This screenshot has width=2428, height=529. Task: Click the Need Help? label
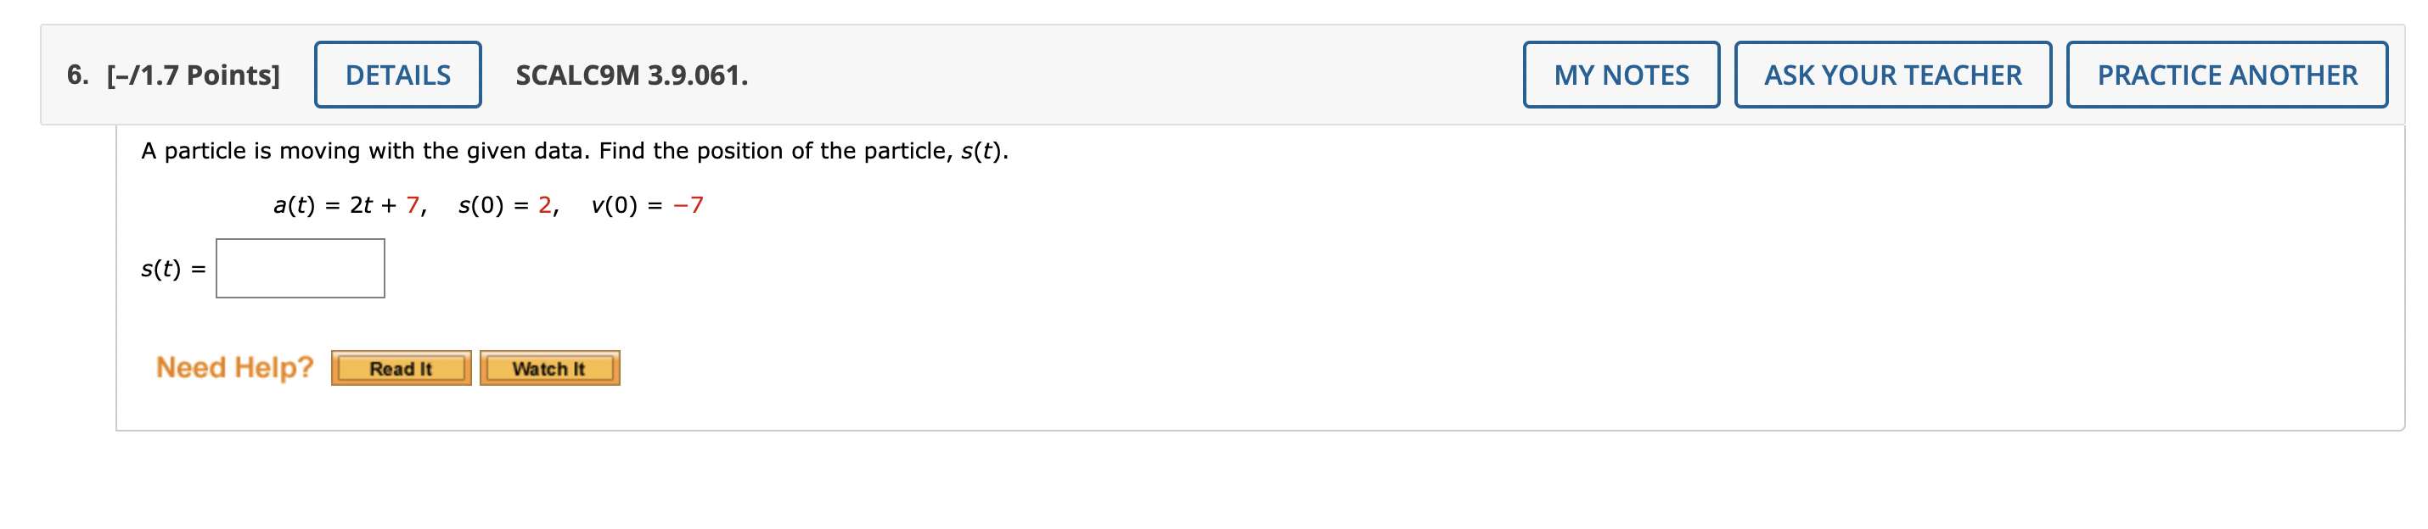tap(234, 366)
